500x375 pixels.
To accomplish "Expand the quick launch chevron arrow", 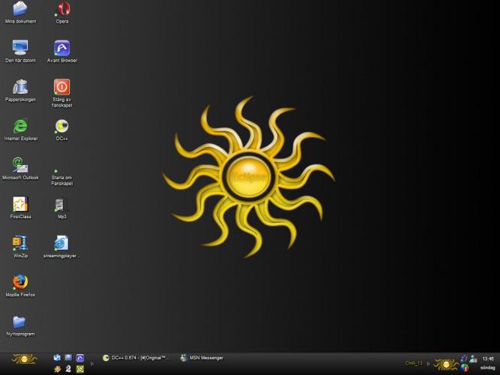I will point(92,364).
